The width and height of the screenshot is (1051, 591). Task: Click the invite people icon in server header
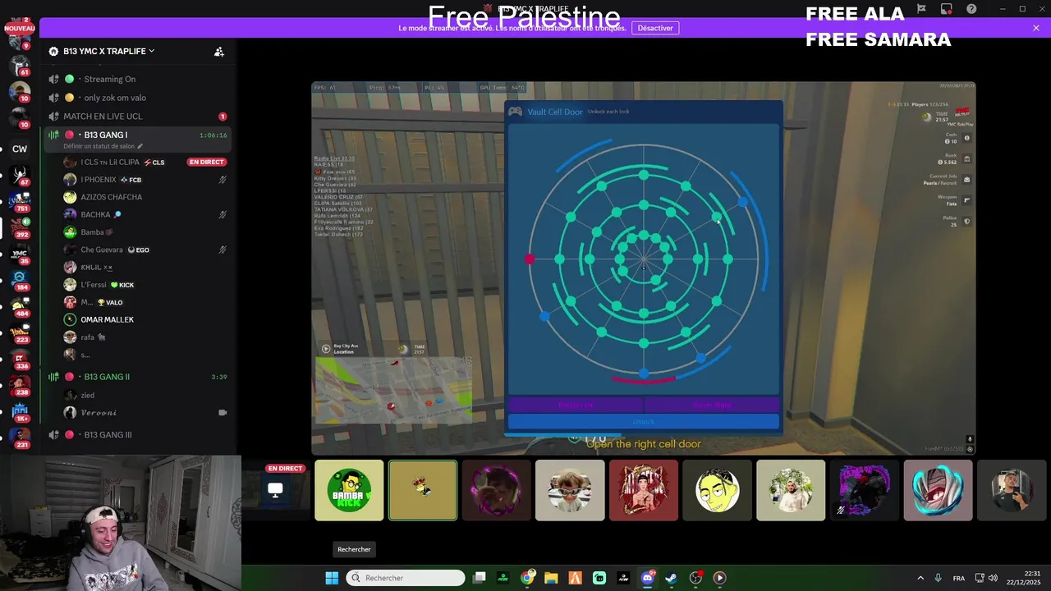(219, 52)
